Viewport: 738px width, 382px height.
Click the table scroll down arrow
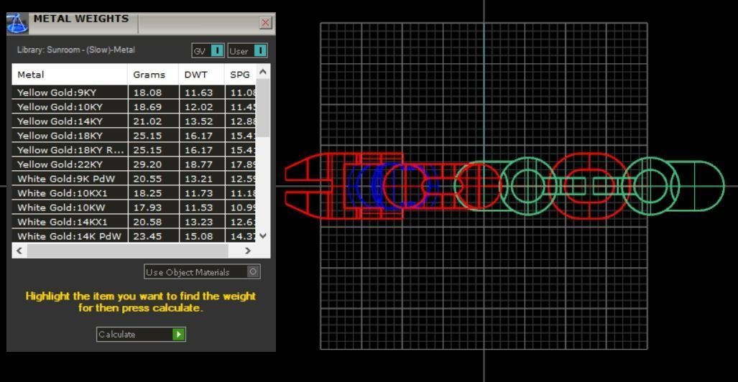pyautogui.click(x=263, y=236)
